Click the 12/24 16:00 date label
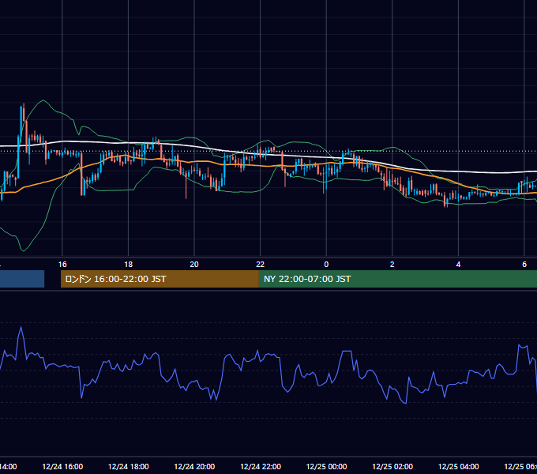This screenshot has width=537, height=474. tap(62, 466)
